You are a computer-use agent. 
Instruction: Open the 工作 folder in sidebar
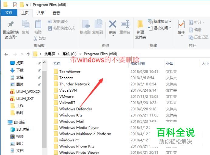pyautogui.click(x=17, y=106)
